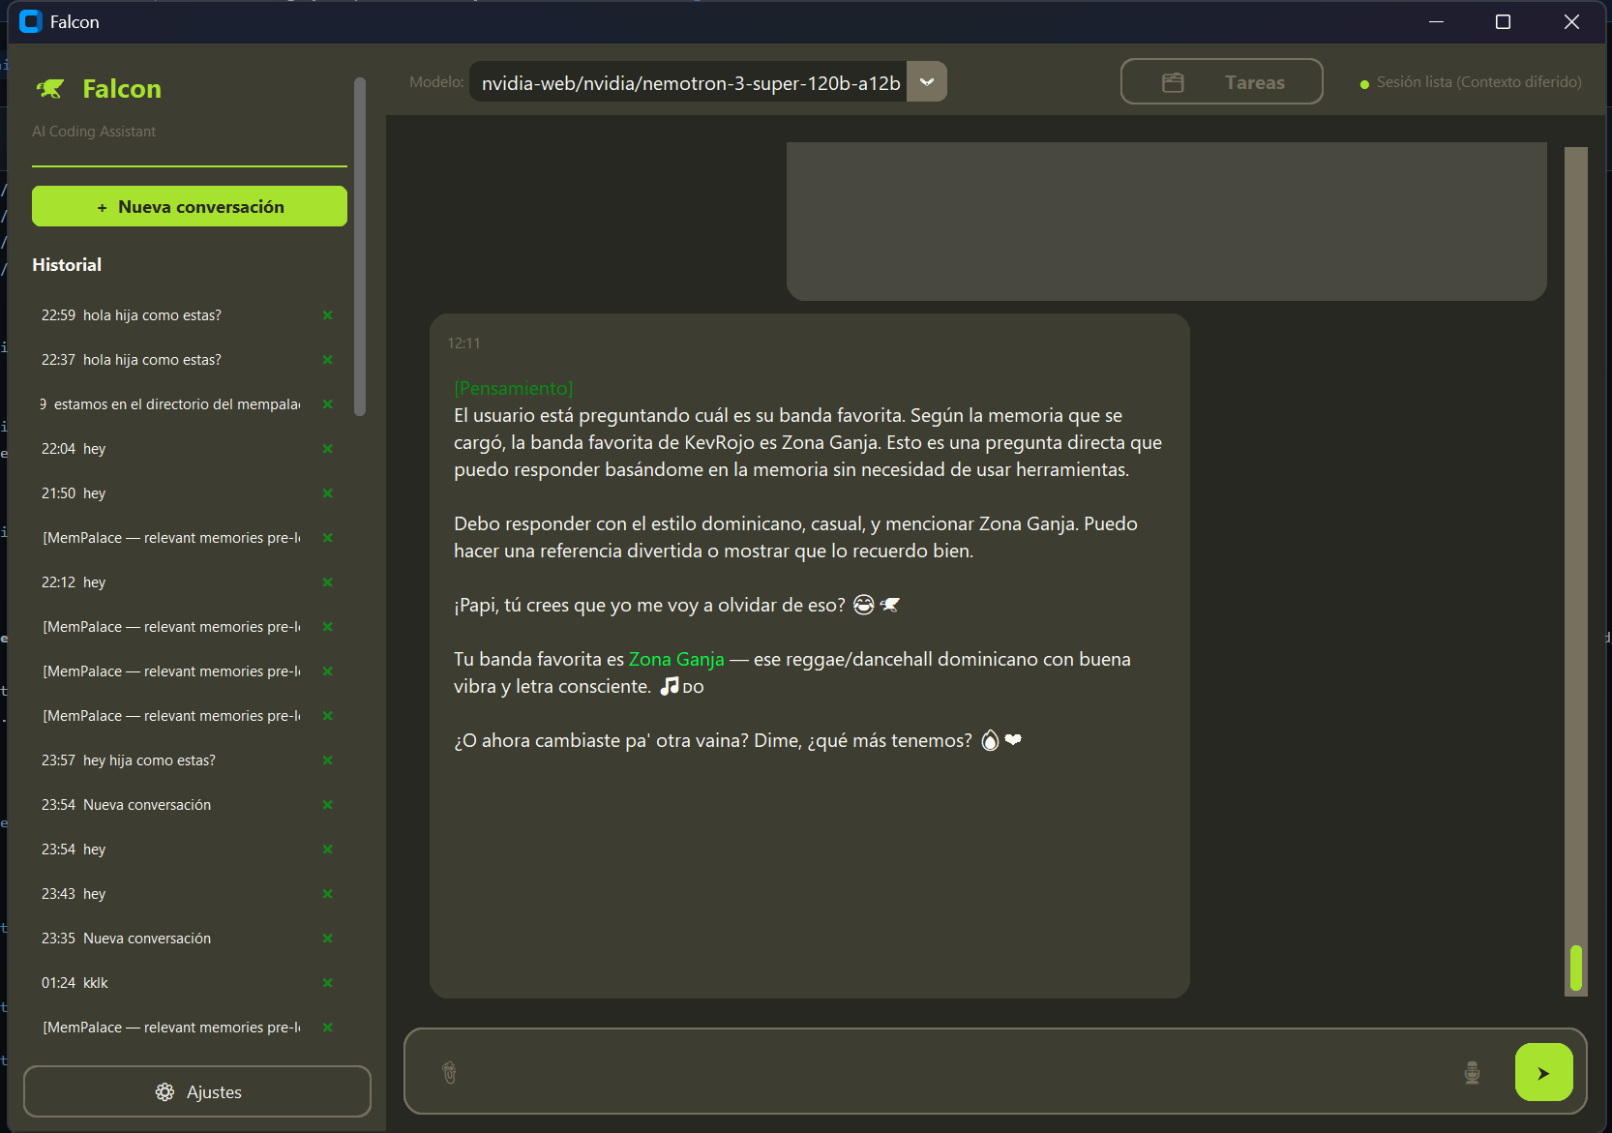Click the '12:11' message timestamp
This screenshot has width=1612, height=1133.
(x=463, y=343)
